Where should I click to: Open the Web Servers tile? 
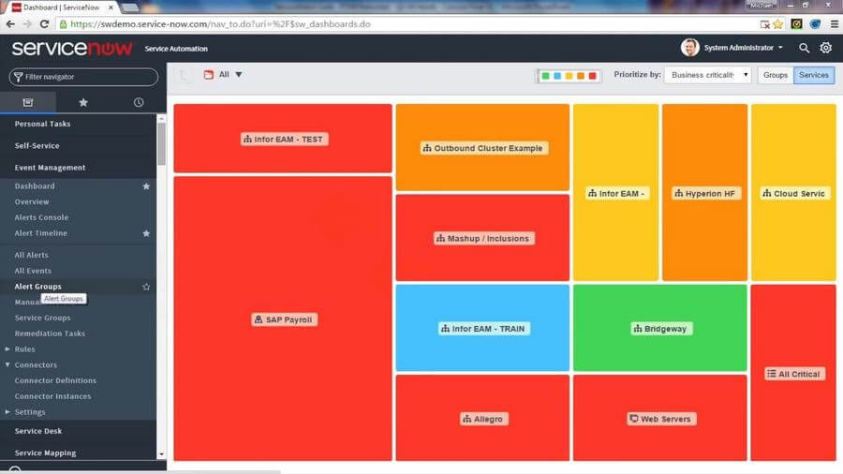[660, 419]
